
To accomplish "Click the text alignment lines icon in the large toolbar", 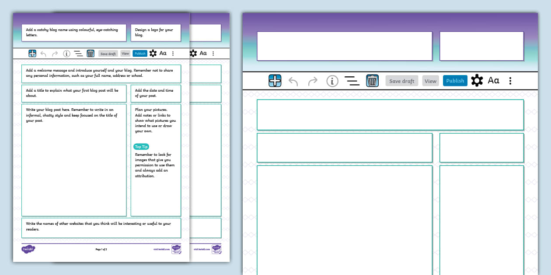I will 352,81.
